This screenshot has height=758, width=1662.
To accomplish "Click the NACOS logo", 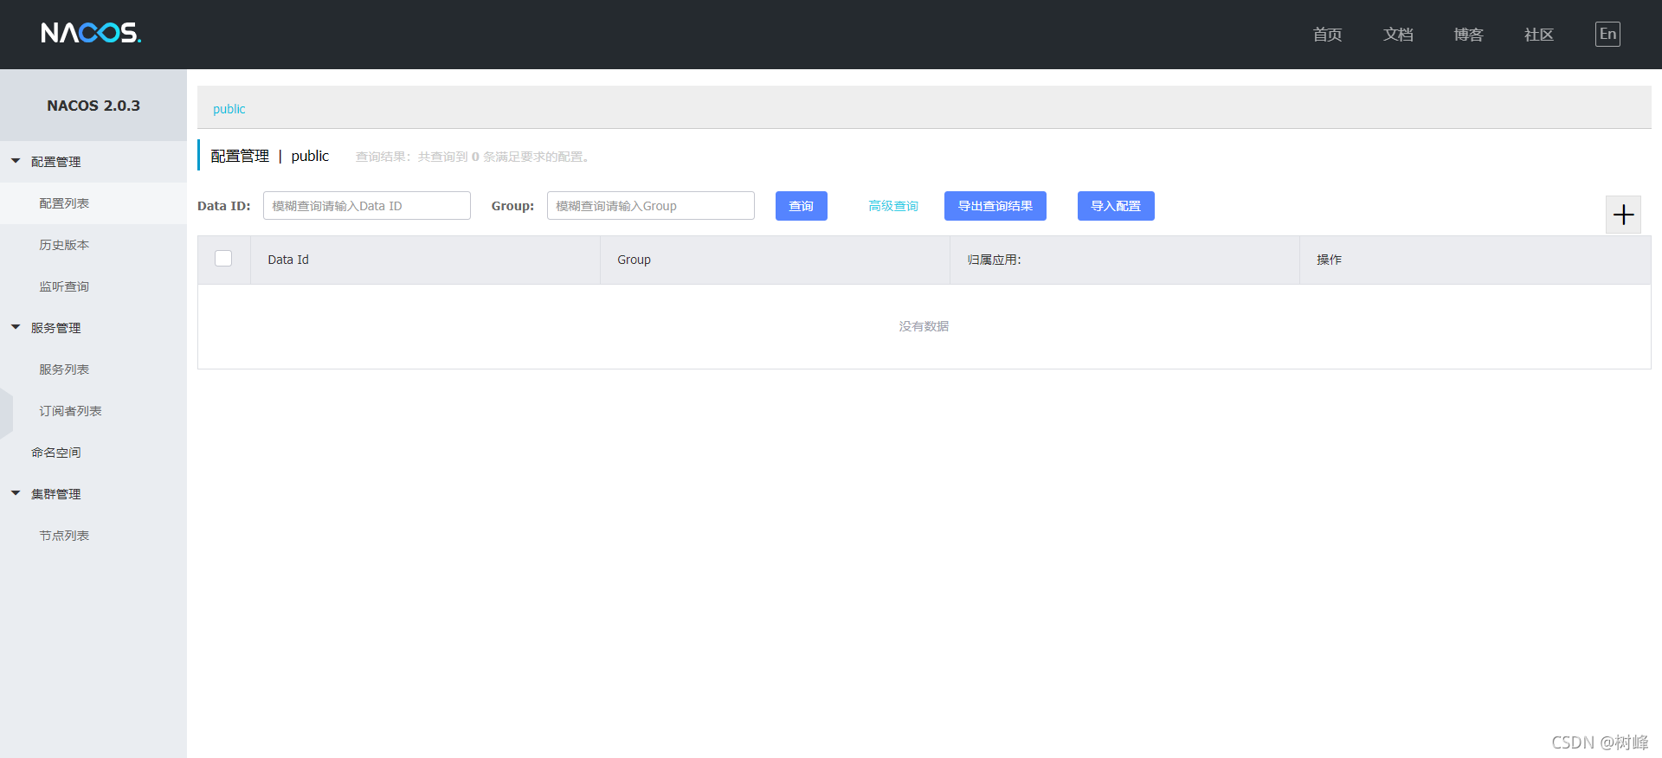I will tap(91, 33).
